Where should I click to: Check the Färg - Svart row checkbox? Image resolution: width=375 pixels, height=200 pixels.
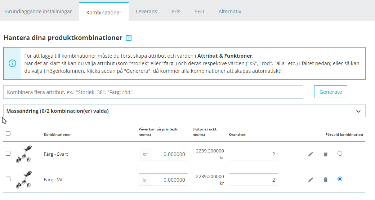[8, 153]
